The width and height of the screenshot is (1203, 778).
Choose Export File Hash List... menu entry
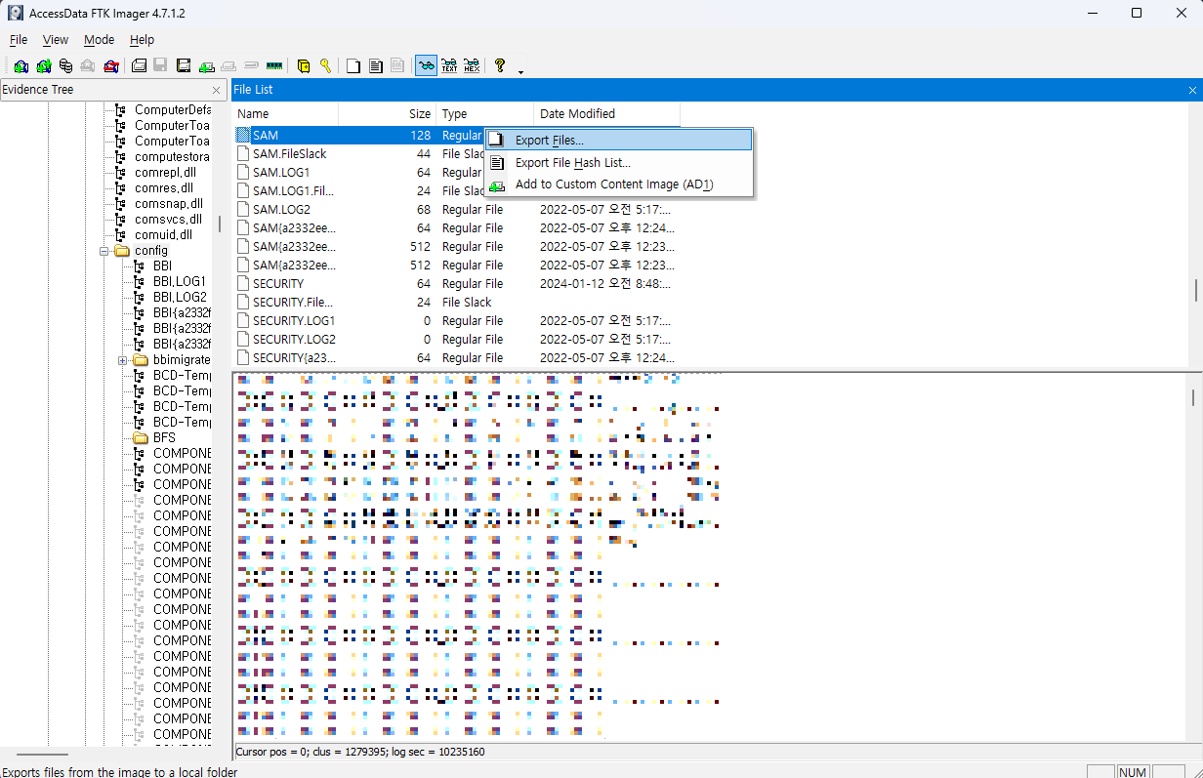click(x=619, y=163)
